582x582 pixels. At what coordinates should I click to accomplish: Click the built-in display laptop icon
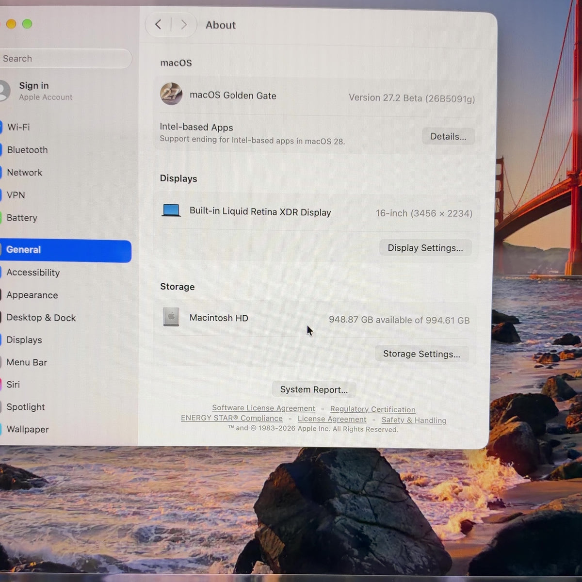171,210
